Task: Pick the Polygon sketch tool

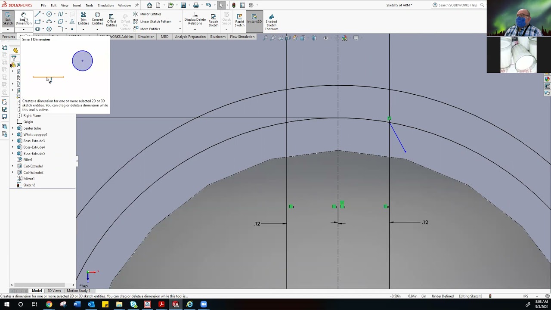Action: pos(49,29)
